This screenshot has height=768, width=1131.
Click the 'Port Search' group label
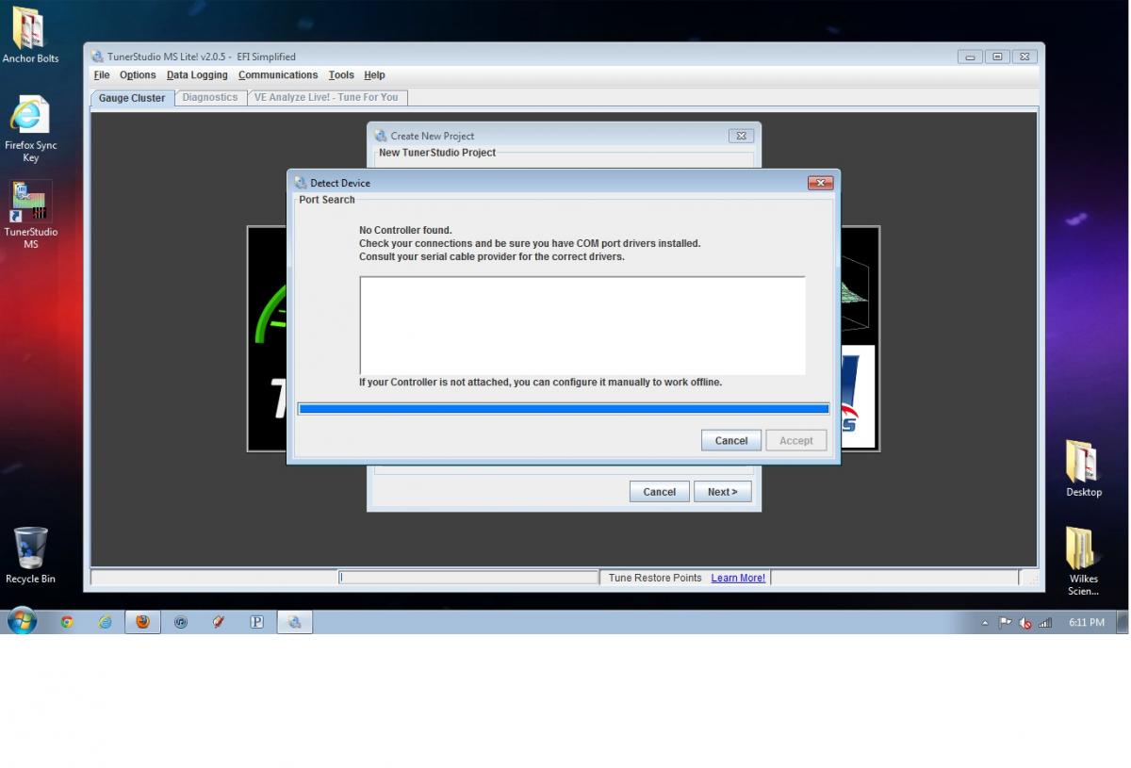point(327,200)
